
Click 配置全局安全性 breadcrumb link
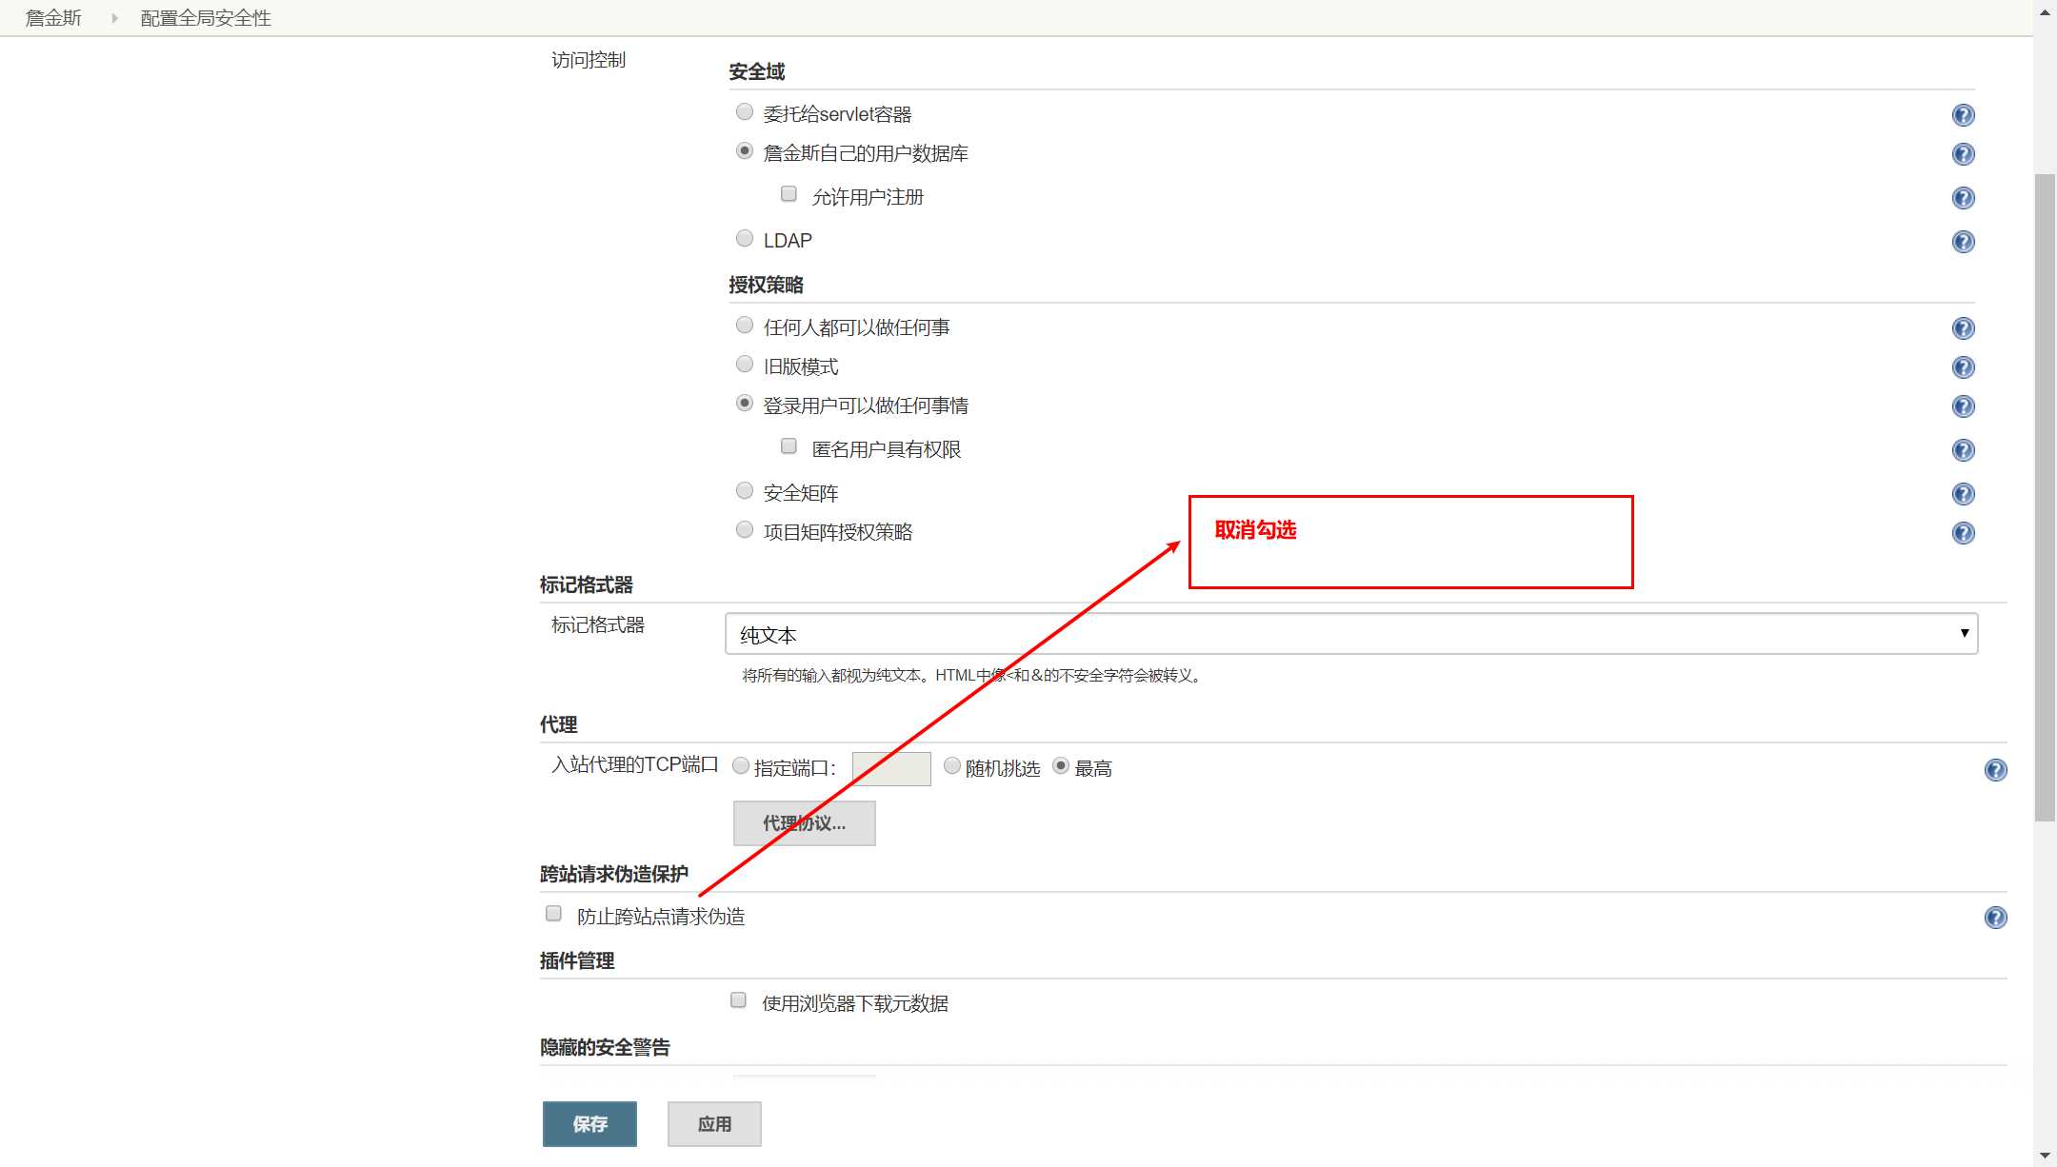tap(206, 18)
